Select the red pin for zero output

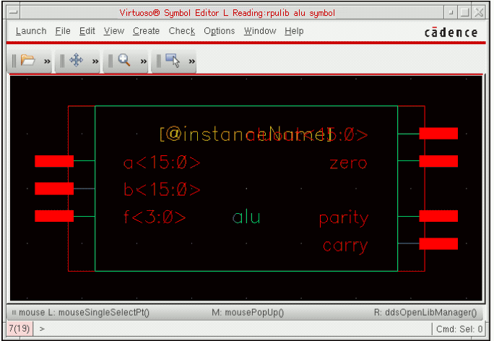click(x=438, y=161)
